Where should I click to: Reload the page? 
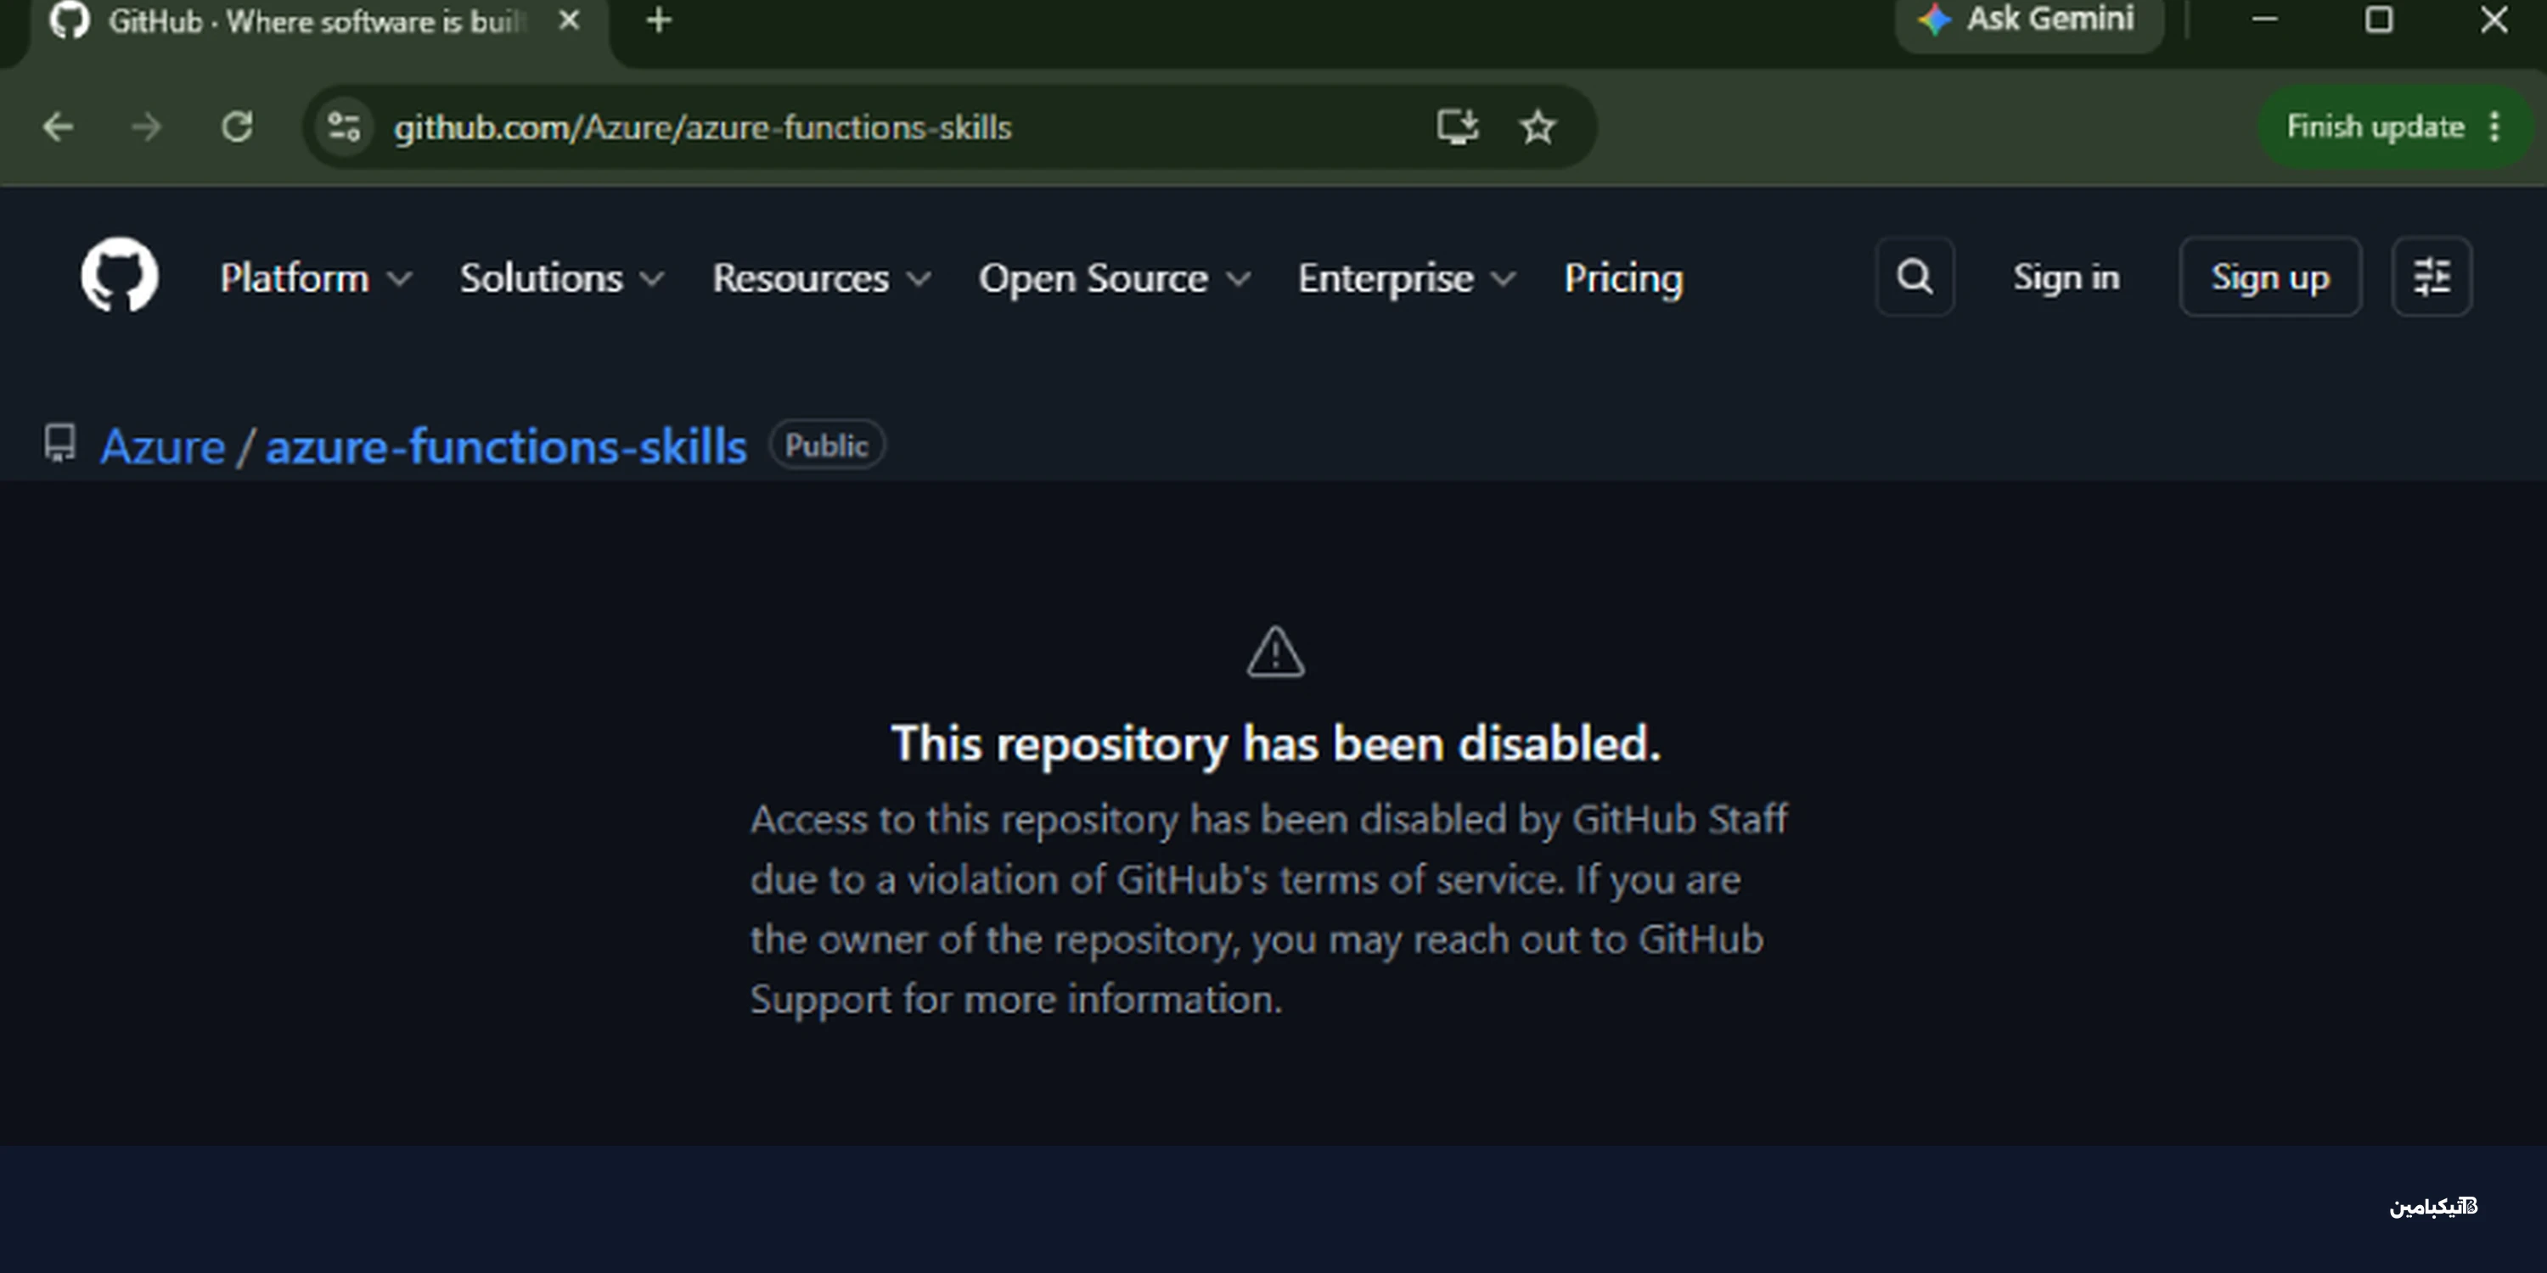238,126
